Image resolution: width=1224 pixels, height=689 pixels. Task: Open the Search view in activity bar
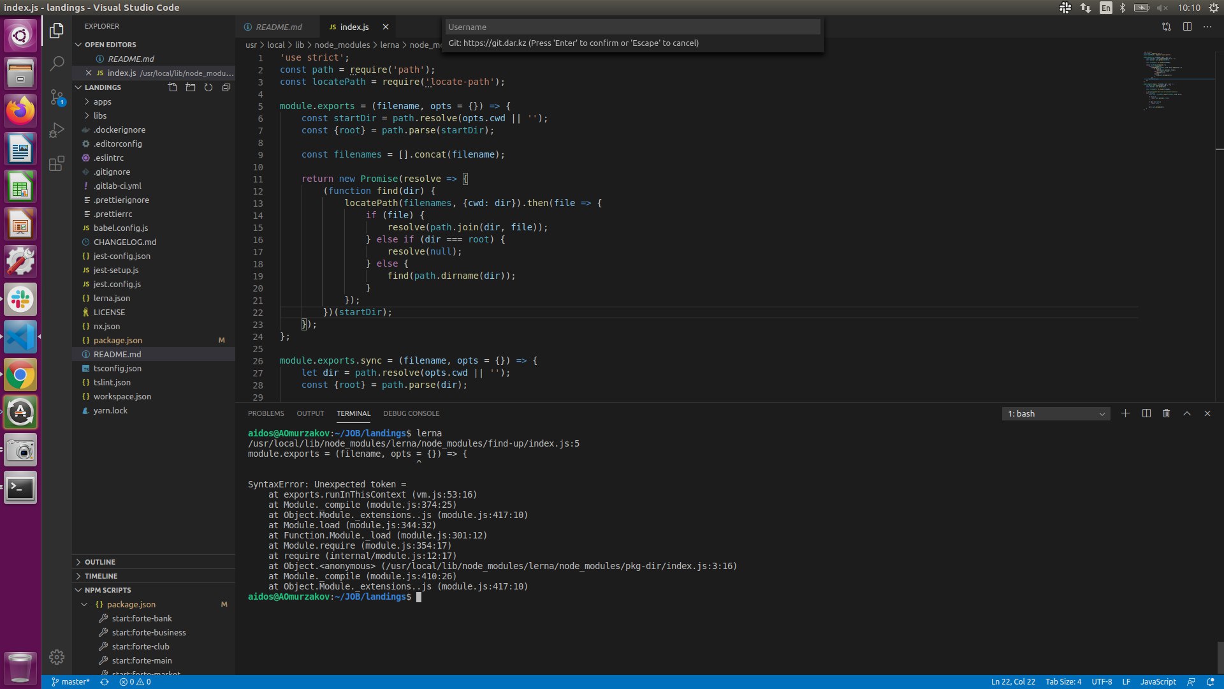(57, 63)
